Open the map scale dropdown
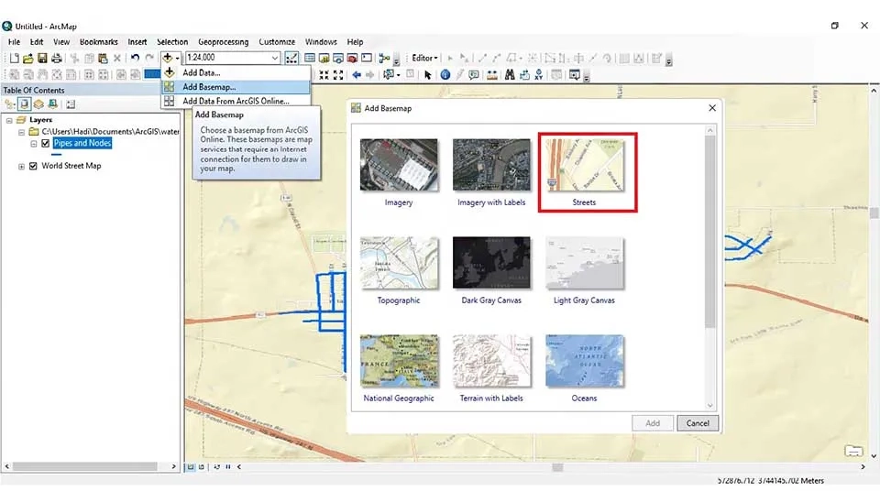Viewport: 880px width, 502px height. 275,59
